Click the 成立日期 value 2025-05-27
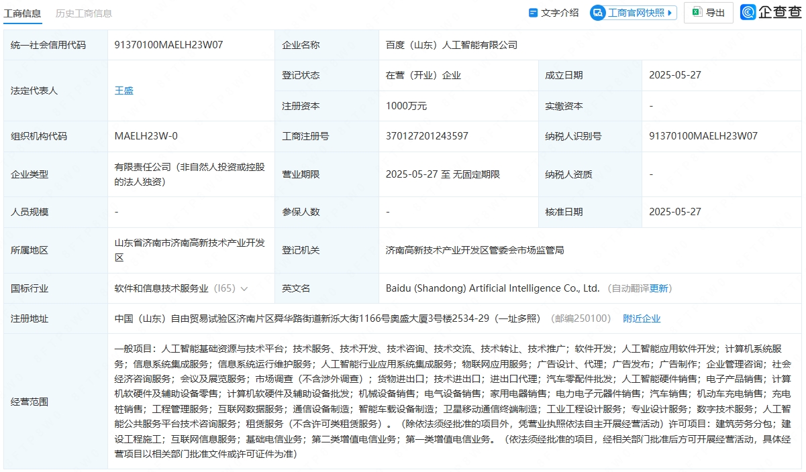Image resolution: width=806 pixels, height=472 pixels. [x=675, y=75]
